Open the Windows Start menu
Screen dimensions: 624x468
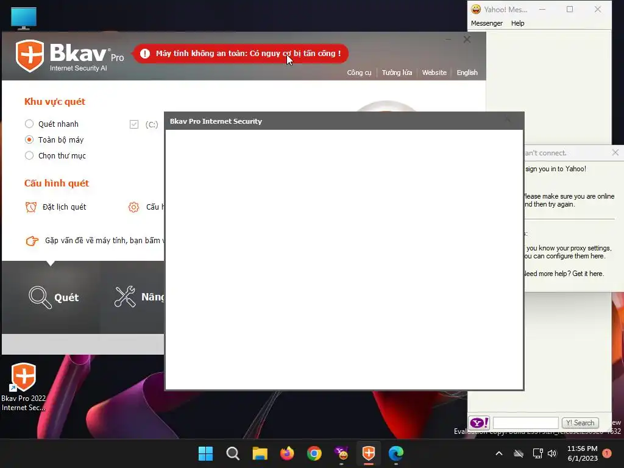[x=206, y=453]
